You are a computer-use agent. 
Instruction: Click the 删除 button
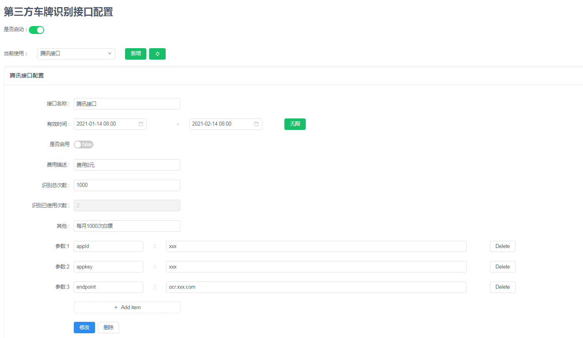[108, 328]
